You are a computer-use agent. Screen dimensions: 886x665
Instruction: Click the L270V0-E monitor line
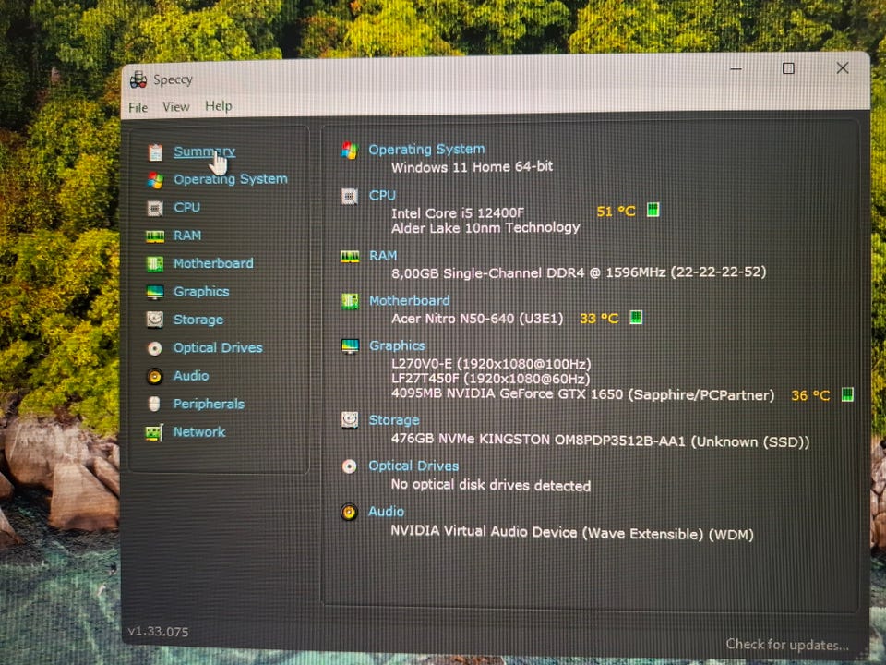coord(491,364)
